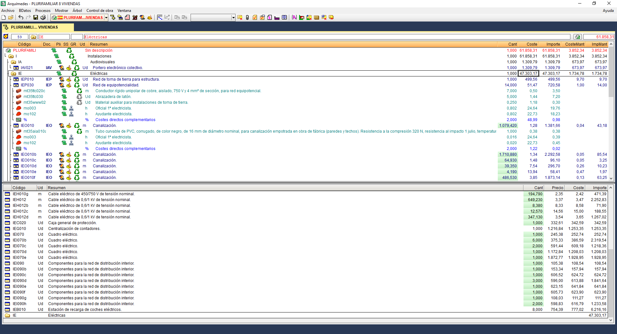The height and width of the screenshot is (334, 617).
Task: Click the euro scroll toolbar icon
Action: (x=142, y=17)
